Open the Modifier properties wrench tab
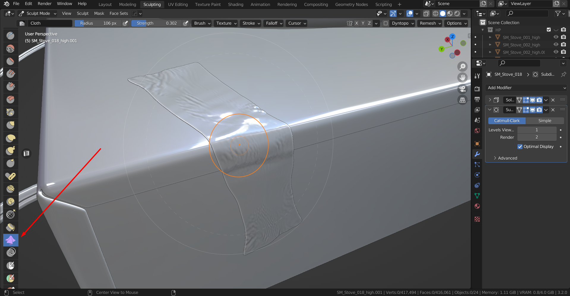Screen dimensions: 570x296 pyautogui.click(x=477, y=154)
